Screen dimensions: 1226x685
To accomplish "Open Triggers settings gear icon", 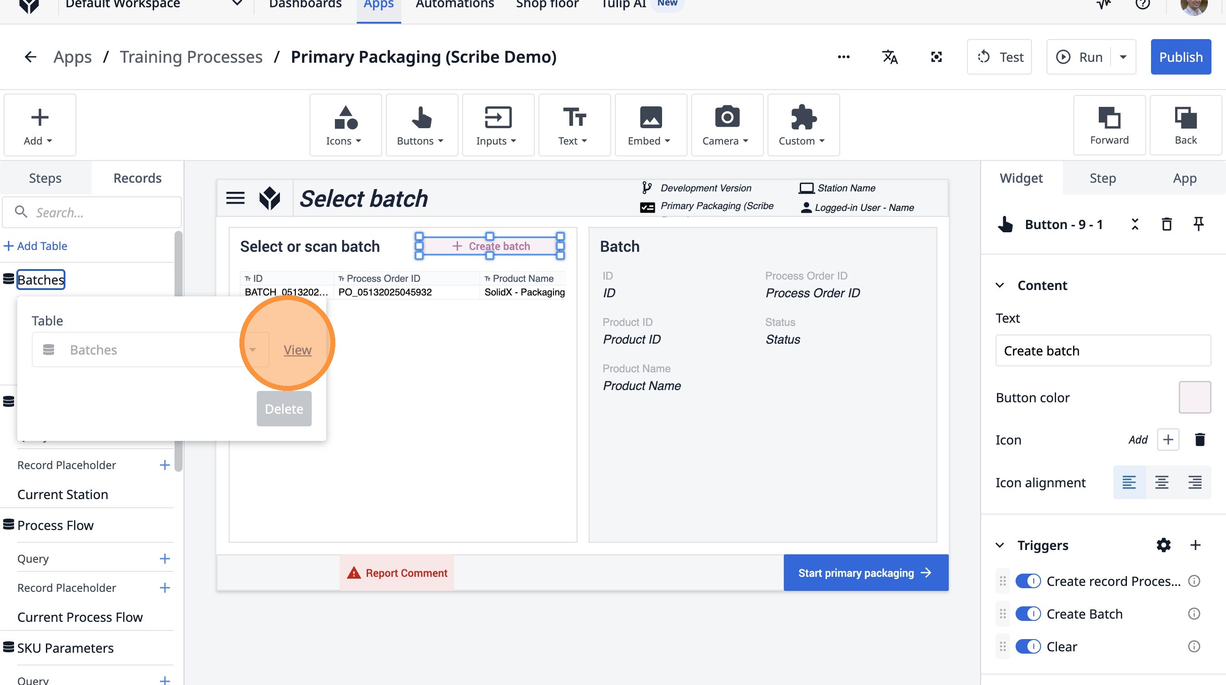I will [x=1163, y=545].
